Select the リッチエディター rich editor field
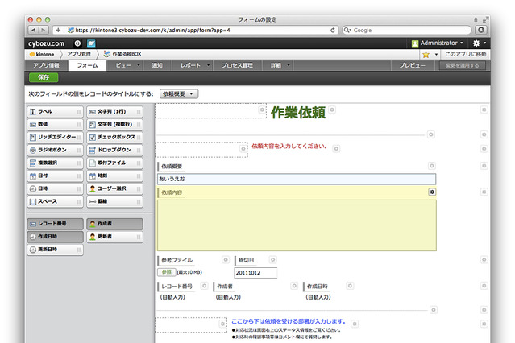 [x=55, y=137]
